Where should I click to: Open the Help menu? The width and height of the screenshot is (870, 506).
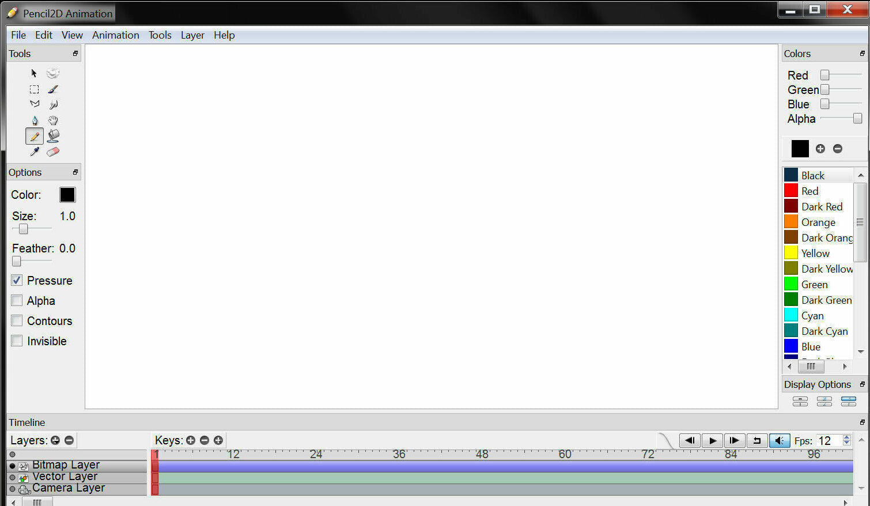[224, 35]
